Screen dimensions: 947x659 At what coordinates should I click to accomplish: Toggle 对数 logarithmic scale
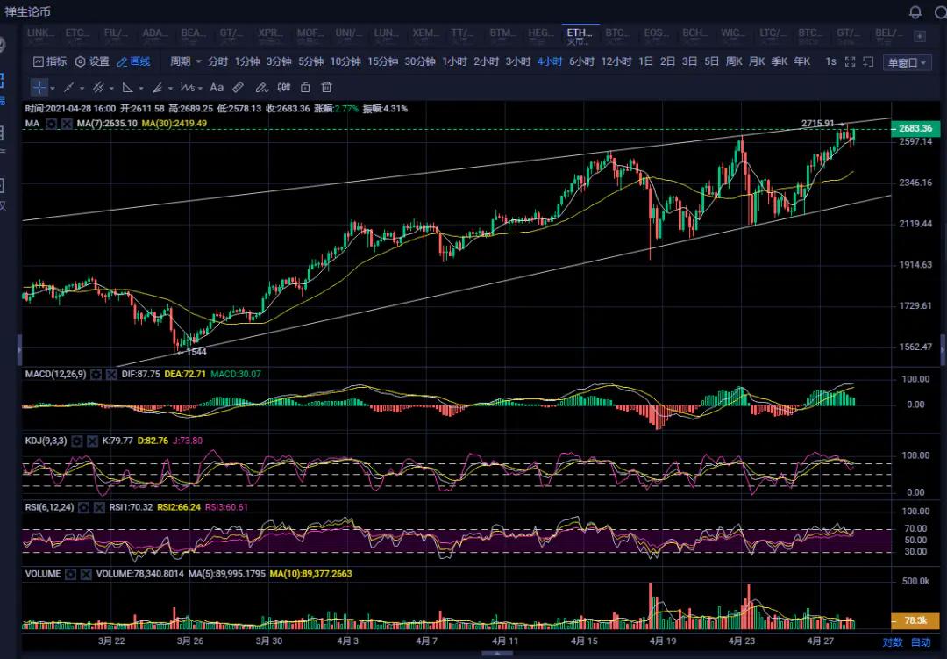pos(893,642)
